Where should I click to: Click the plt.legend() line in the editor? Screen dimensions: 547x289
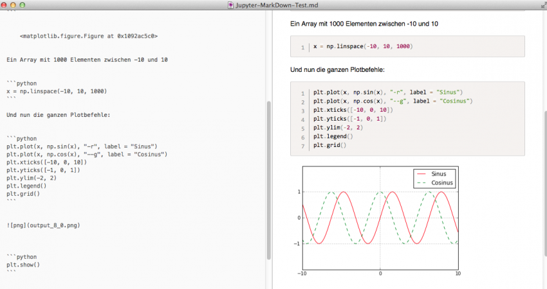coord(26,186)
